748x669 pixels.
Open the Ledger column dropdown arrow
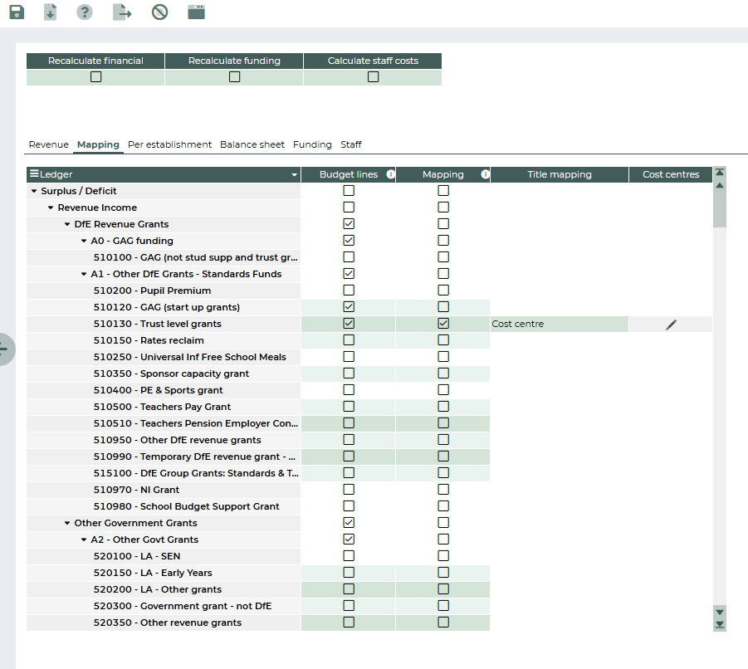[294, 175]
